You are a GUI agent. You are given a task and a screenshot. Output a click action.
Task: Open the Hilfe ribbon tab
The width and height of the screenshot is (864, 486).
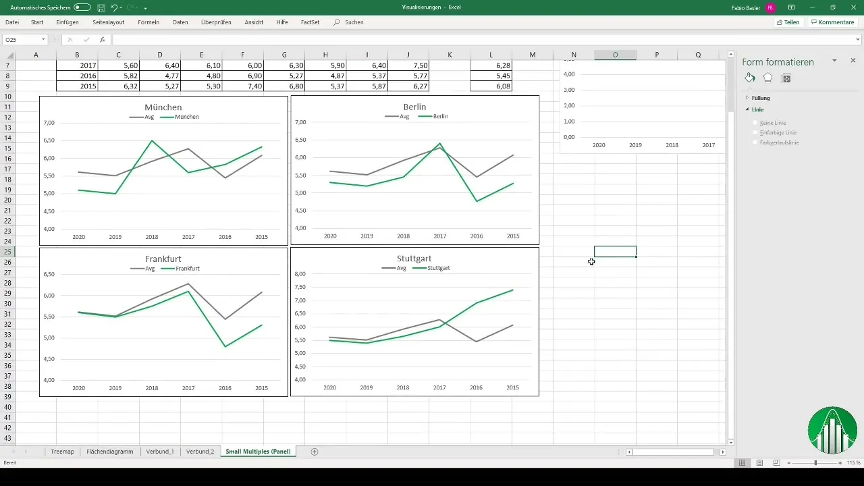pyautogui.click(x=282, y=22)
